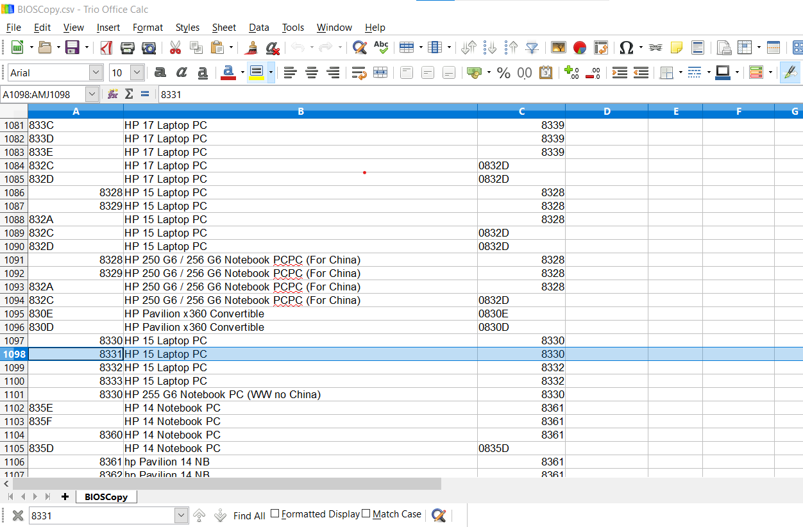Screen dimensions: 803x527
Task: Click the formula input line
Action: click(480, 94)
